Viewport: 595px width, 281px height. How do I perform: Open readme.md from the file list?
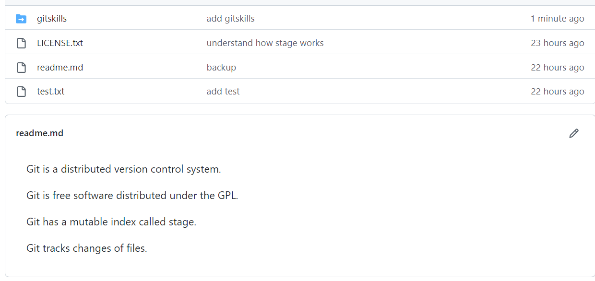(x=60, y=68)
